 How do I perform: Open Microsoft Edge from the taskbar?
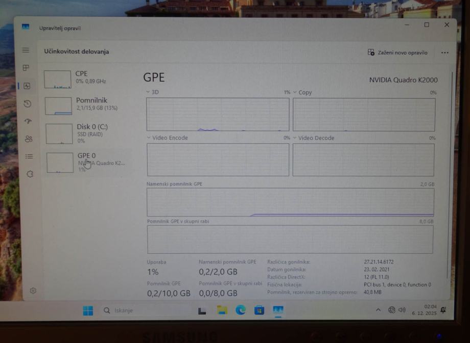(241, 310)
